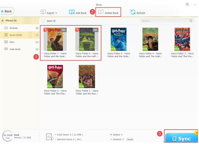199x144 pixels.
Task: Click the Refresh label
Action: tap(141, 13)
